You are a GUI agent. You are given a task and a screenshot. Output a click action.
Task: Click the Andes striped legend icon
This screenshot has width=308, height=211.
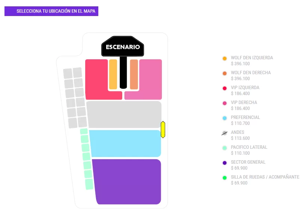(225, 133)
